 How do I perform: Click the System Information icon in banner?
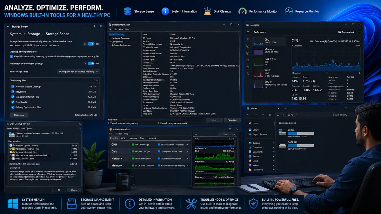(165, 11)
